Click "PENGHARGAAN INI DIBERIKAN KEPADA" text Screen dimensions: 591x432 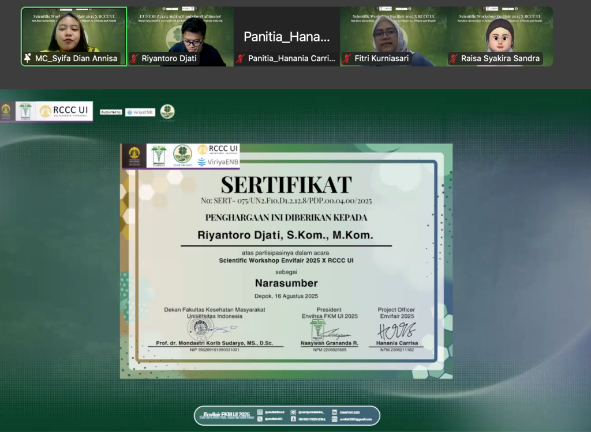286,218
